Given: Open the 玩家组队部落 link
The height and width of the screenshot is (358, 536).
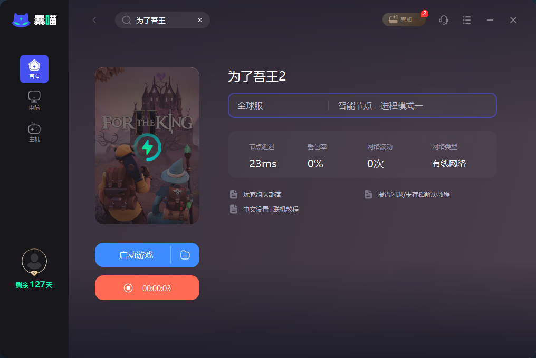Looking at the screenshot, I should 262,194.
